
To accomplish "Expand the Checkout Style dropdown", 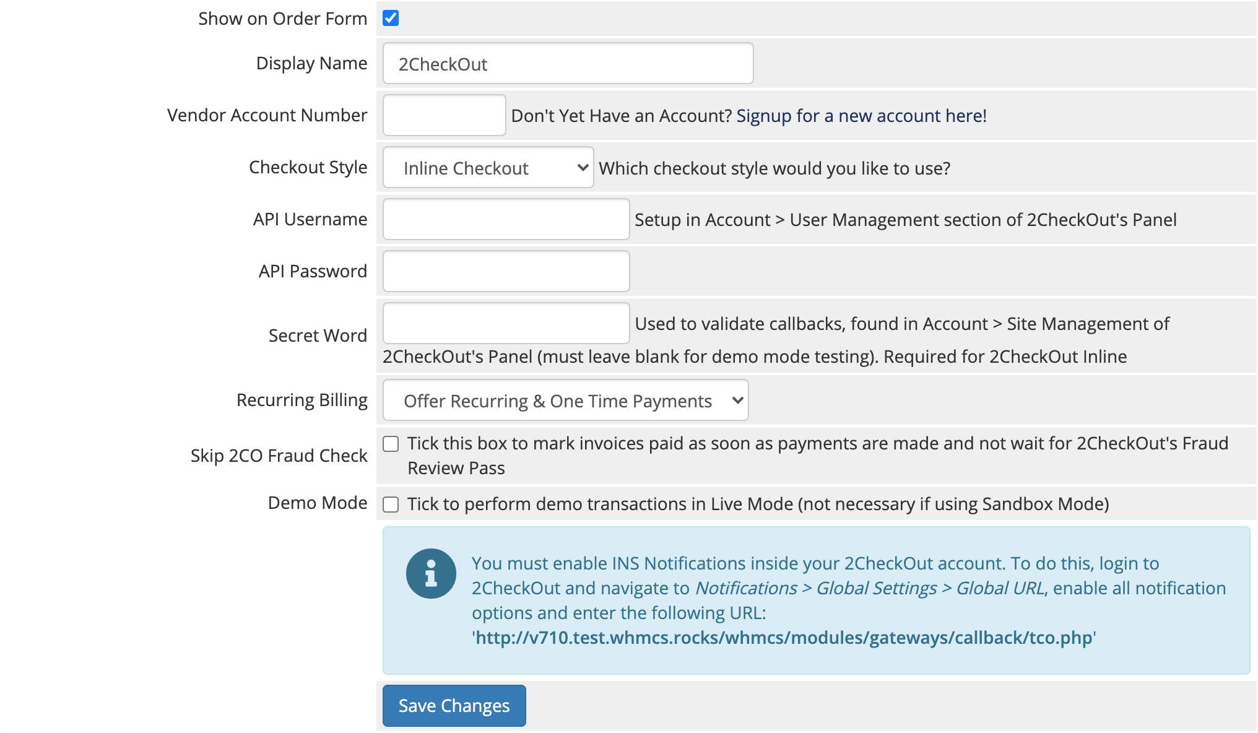I will click(x=488, y=167).
